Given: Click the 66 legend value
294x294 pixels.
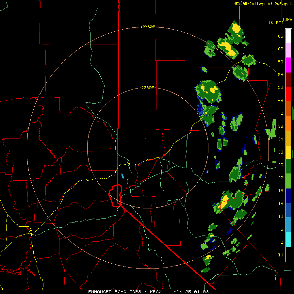Looking at the screenshot, I should pos(281,36).
